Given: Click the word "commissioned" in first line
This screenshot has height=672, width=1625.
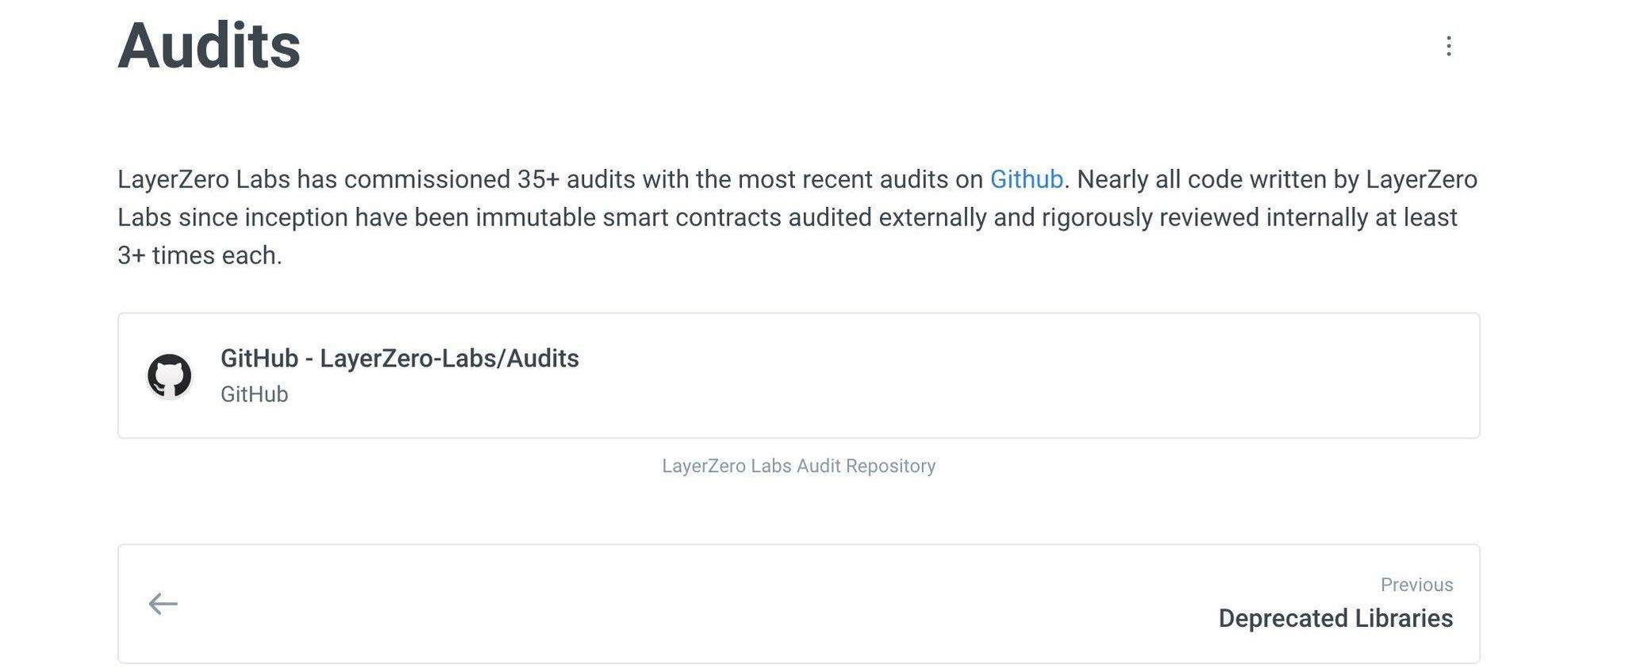Looking at the screenshot, I should 427,179.
